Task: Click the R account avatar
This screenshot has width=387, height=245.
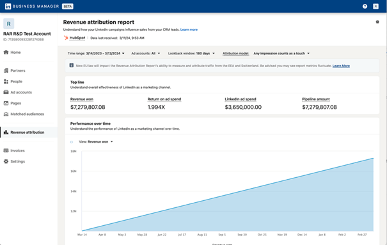Action: [x=9, y=24]
